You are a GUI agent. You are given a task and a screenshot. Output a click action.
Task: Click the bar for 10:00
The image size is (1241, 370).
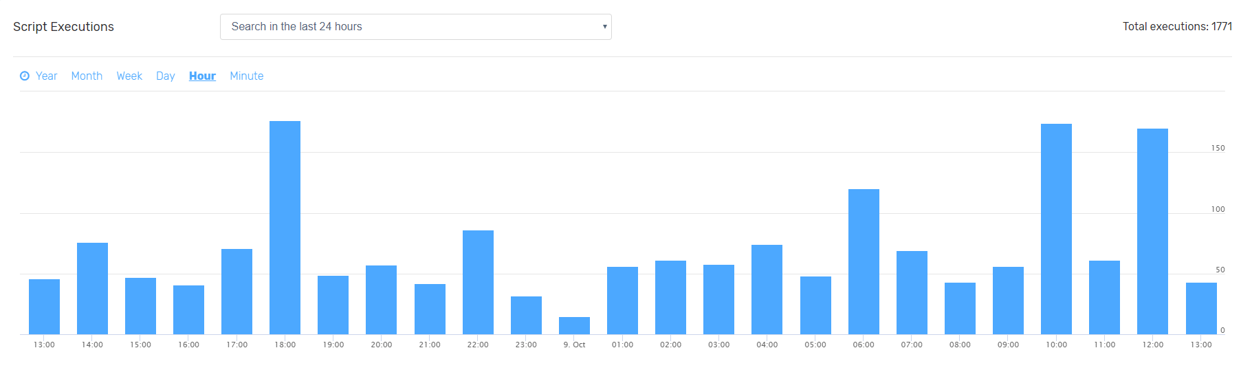tap(1056, 229)
